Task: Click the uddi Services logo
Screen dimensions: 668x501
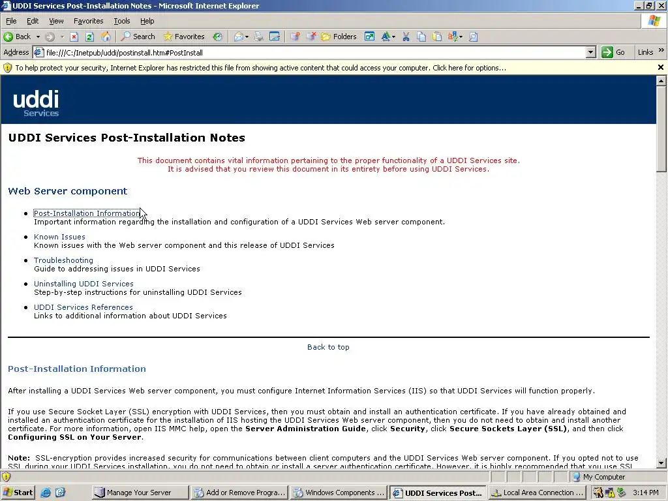Action: [x=37, y=102]
